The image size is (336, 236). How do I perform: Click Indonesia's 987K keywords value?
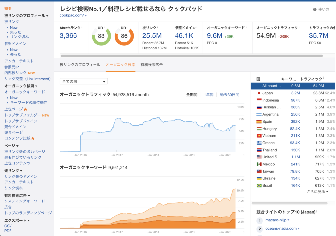tap(295, 100)
